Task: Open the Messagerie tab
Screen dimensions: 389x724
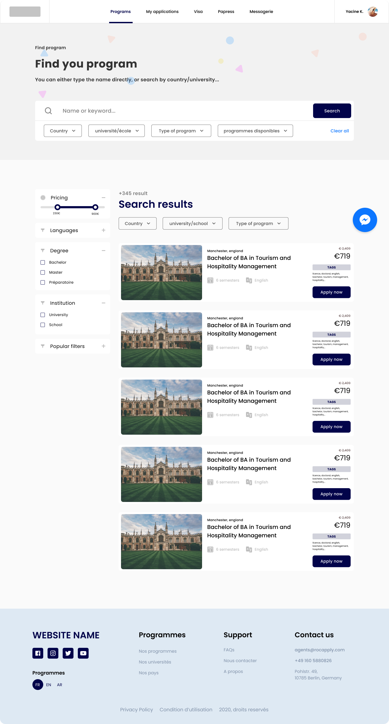Action: point(261,12)
